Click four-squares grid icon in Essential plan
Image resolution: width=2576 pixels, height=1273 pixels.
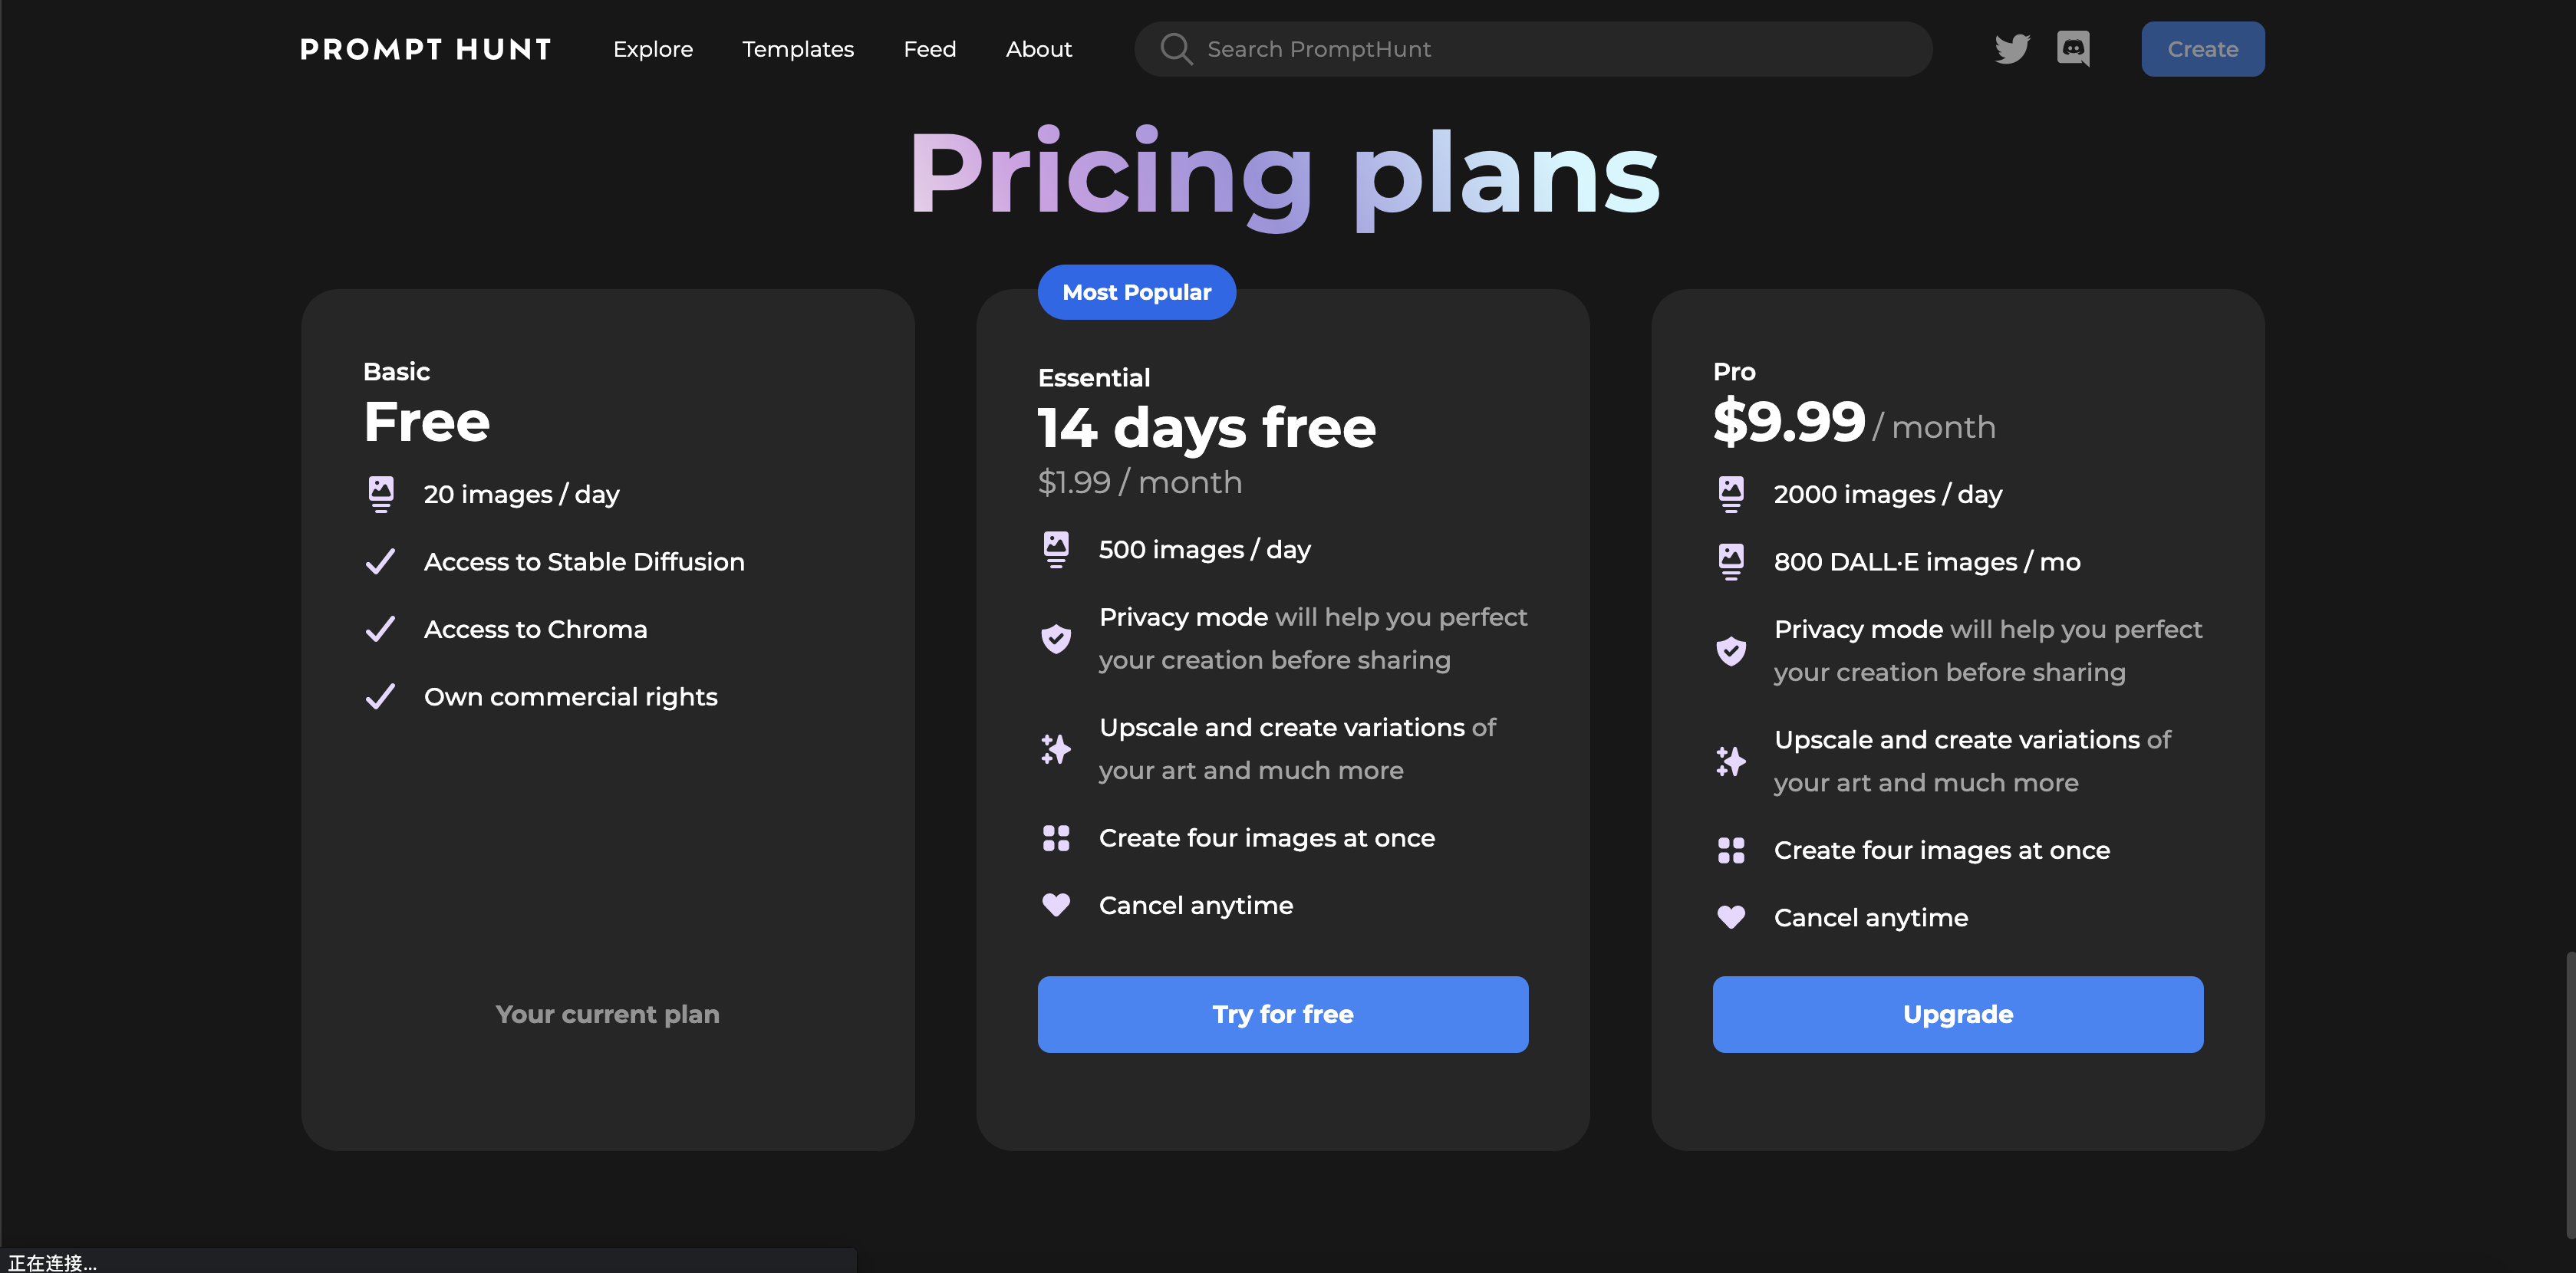click(x=1056, y=838)
